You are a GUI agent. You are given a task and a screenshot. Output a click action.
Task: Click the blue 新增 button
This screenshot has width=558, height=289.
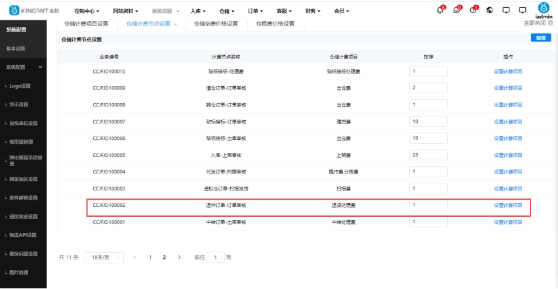[540, 38]
